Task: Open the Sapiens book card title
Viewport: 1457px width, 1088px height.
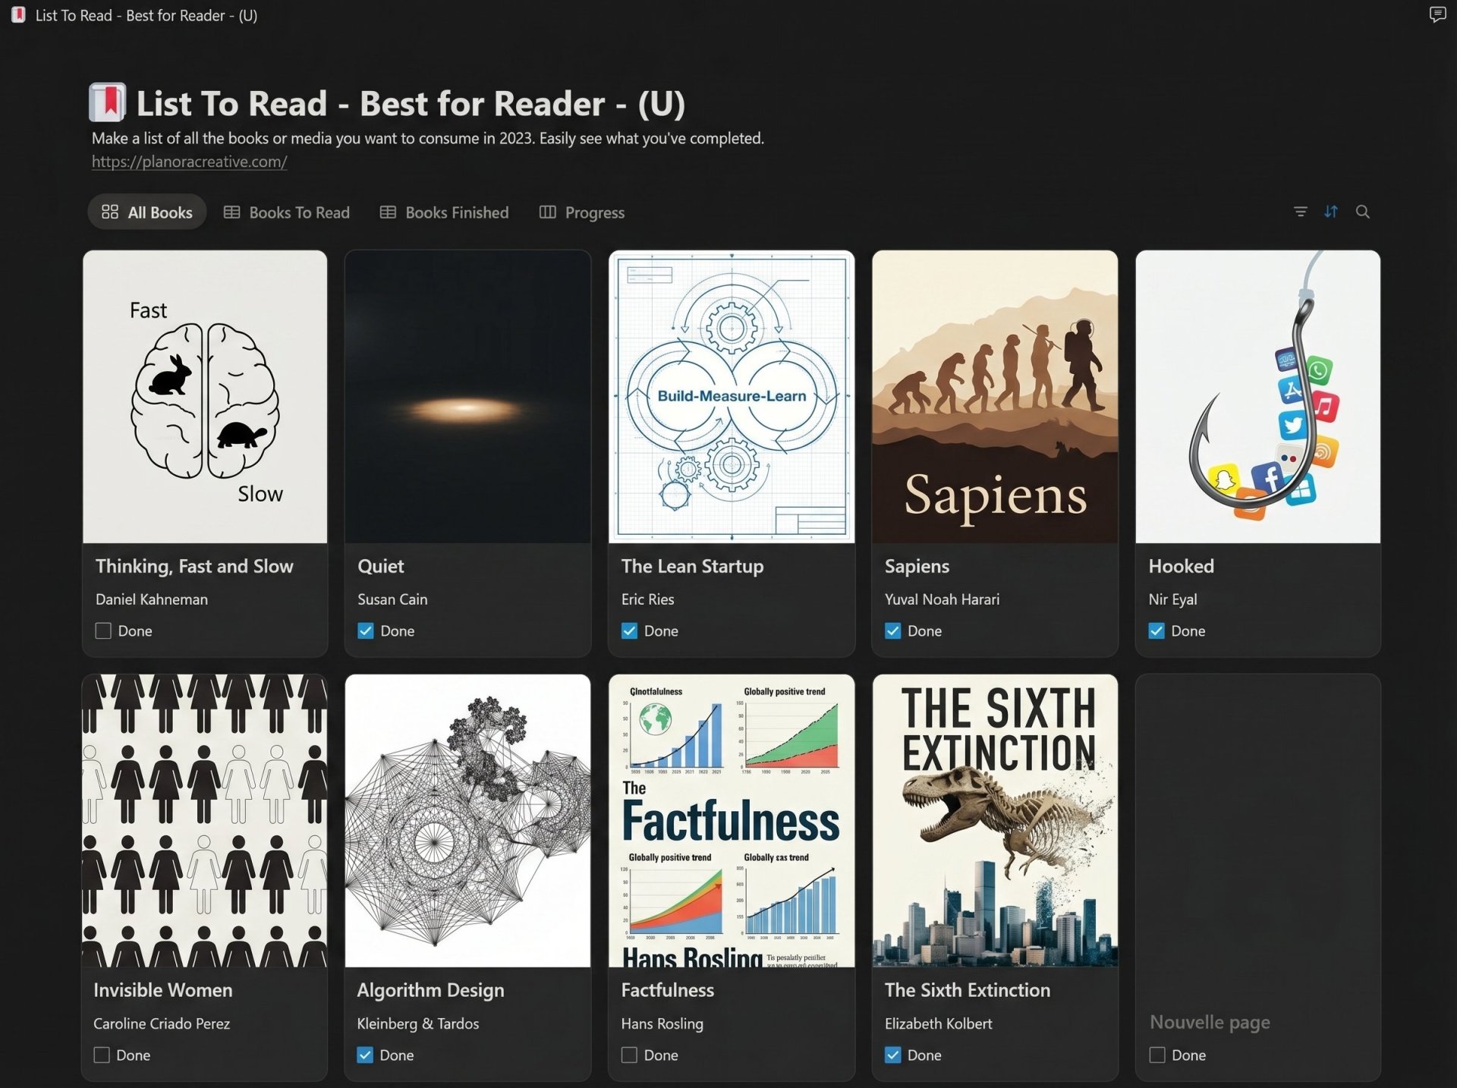Action: click(x=917, y=566)
